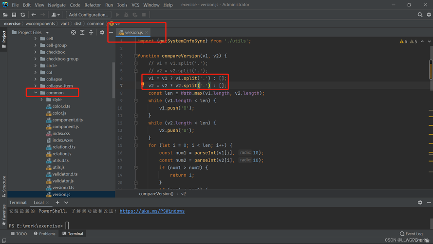The height and width of the screenshot is (244, 433).
Task: Hide the project panel with minus icon
Action: (111, 32)
